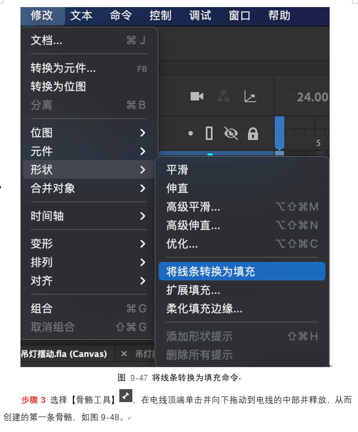
Task: Toggle the hide-all-layers eye icon
Action: coord(231,133)
